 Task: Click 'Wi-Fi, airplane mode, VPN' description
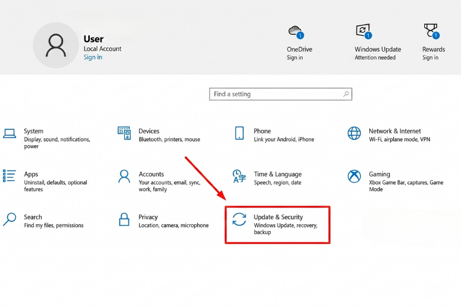(x=399, y=139)
